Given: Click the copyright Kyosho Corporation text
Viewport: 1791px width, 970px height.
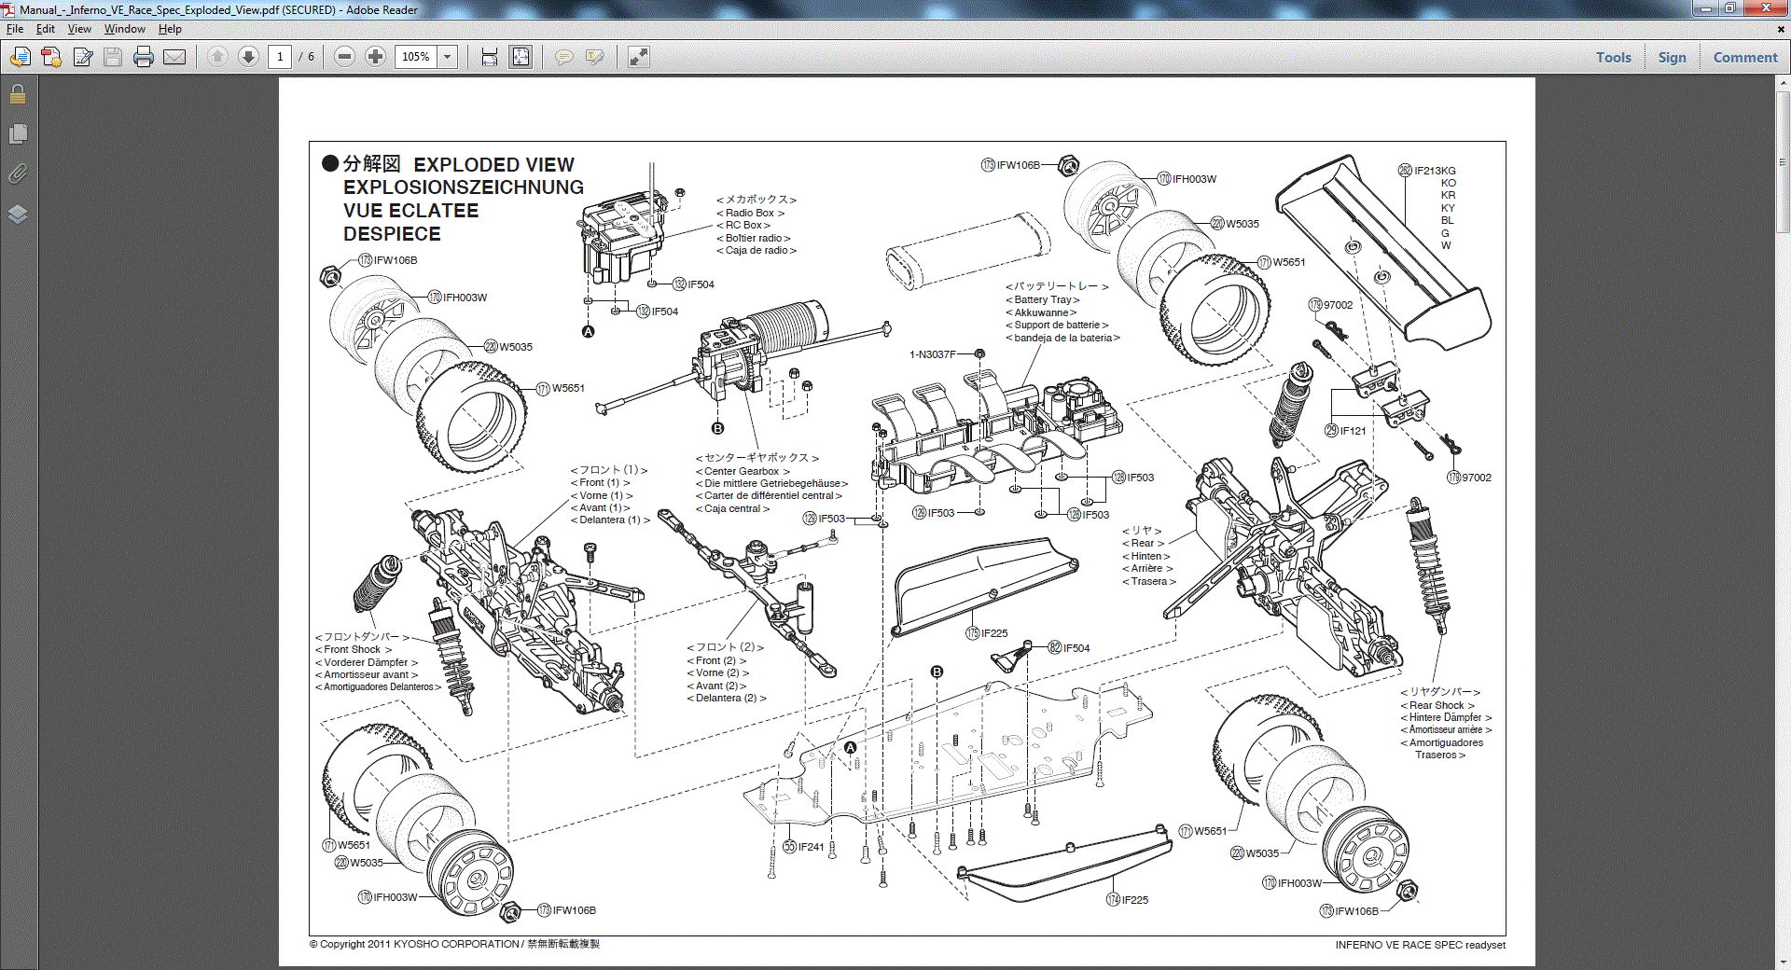Looking at the screenshot, I should click(x=454, y=944).
